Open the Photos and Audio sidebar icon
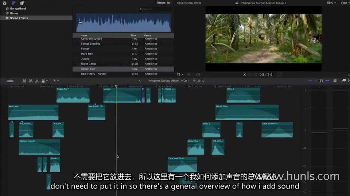Image resolution: width=350 pixels, height=196 pixels. point(13,3)
